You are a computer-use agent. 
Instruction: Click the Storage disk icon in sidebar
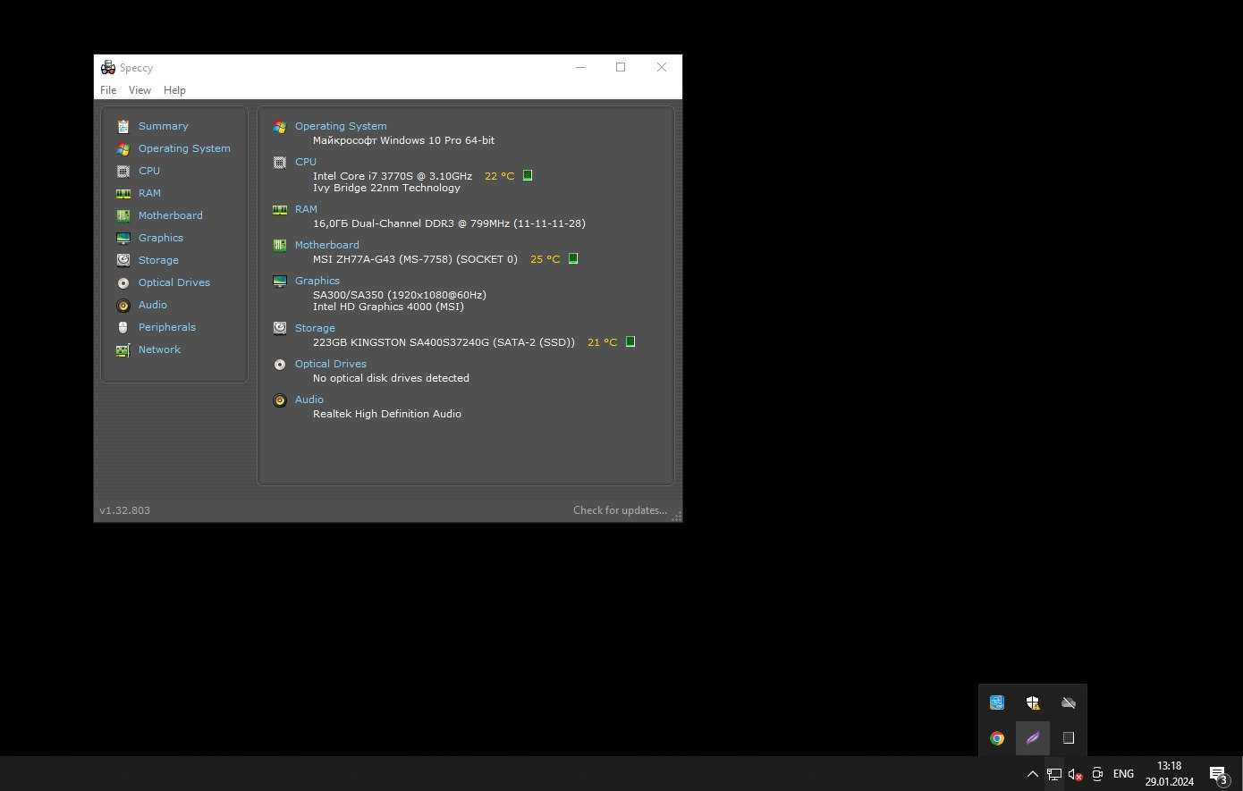[x=123, y=260]
